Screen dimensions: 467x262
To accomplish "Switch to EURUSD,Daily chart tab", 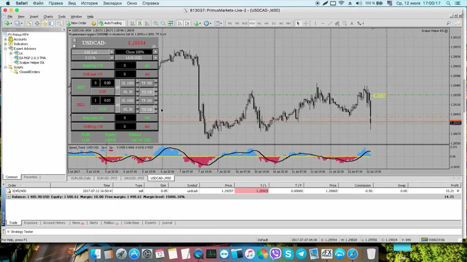I will click(x=81, y=178).
